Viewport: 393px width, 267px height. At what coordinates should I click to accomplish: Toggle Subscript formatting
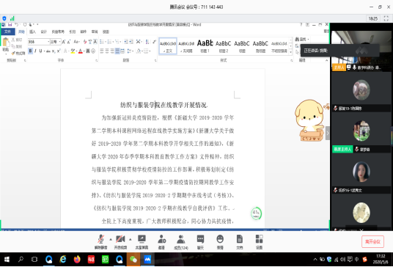click(54, 51)
